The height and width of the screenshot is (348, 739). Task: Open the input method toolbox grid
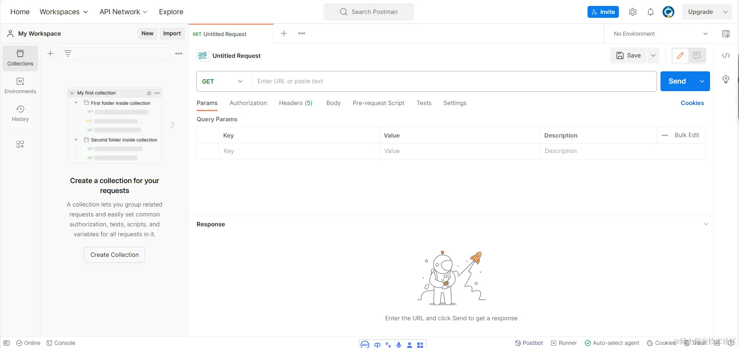click(420, 345)
